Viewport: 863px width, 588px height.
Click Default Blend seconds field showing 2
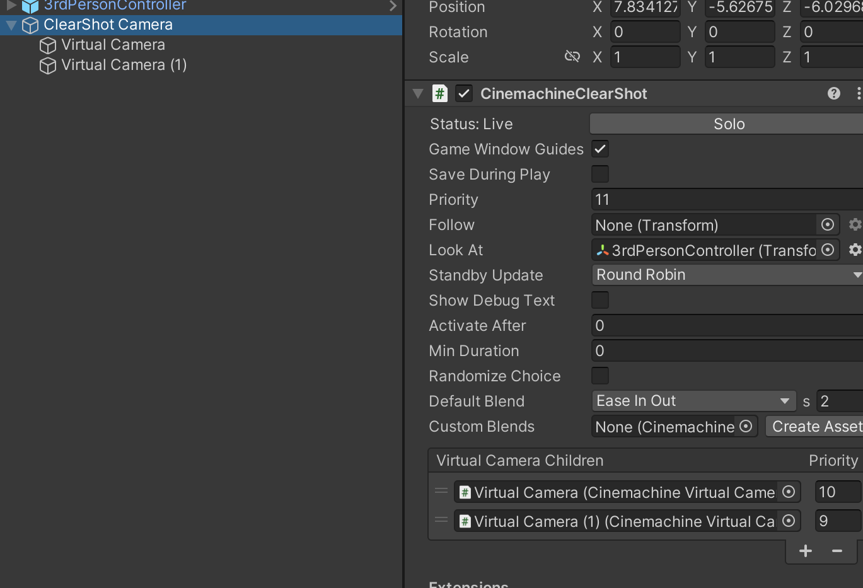pyautogui.click(x=840, y=401)
